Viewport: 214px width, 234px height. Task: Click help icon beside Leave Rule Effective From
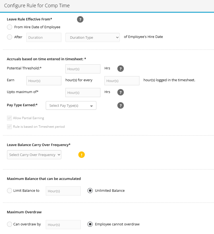click(x=80, y=19)
